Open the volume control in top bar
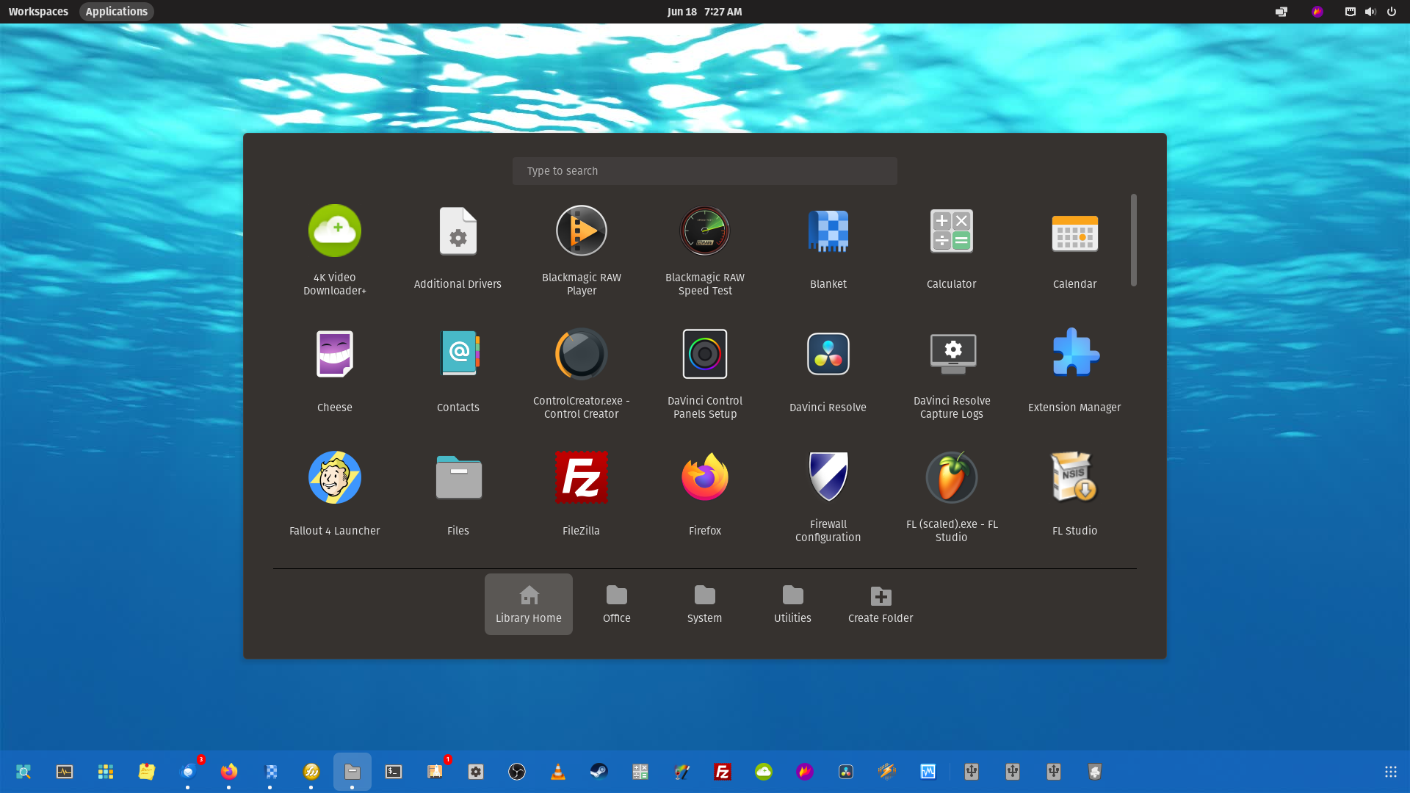Screen dimensions: 1410x793 tap(1370, 12)
